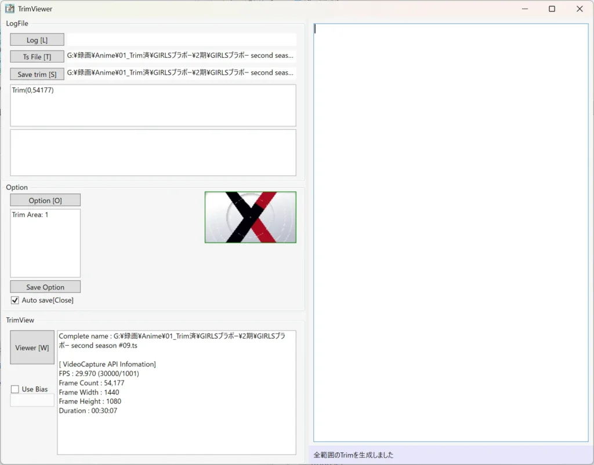Click the empty Log file path field
Image resolution: width=594 pixels, height=465 pixels.
[182, 39]
